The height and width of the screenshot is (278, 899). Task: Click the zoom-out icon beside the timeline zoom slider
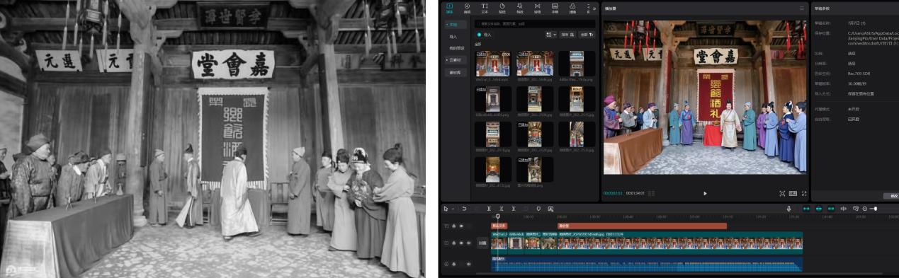[x=864, y=209]
